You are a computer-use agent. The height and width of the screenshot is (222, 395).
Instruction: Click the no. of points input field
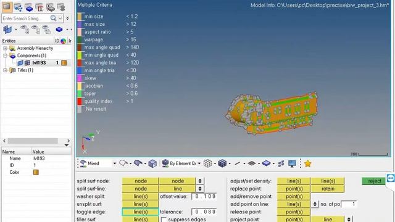tap(349, 204)
